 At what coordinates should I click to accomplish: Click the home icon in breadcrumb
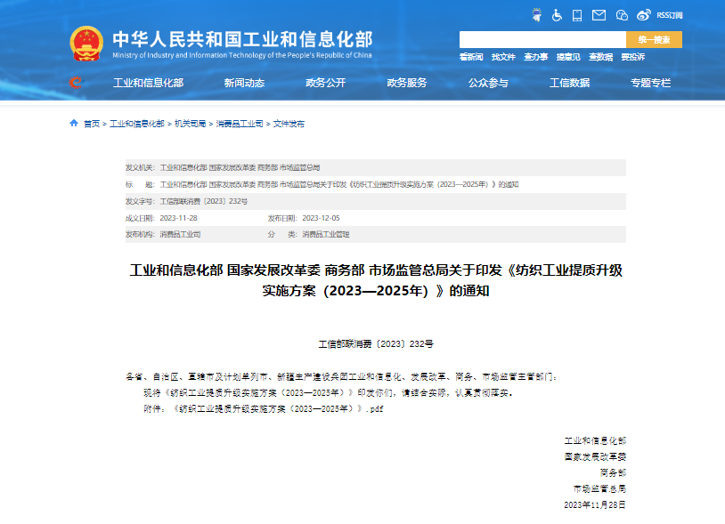tap(74, 124)
